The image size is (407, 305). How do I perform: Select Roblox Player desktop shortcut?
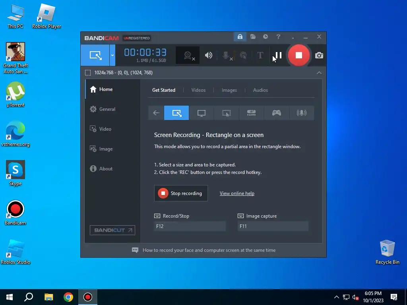[x=47, y=17]
